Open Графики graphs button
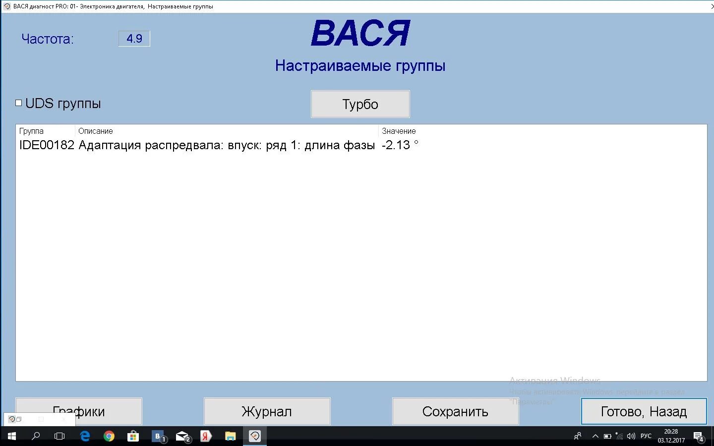 pos(79,411)
